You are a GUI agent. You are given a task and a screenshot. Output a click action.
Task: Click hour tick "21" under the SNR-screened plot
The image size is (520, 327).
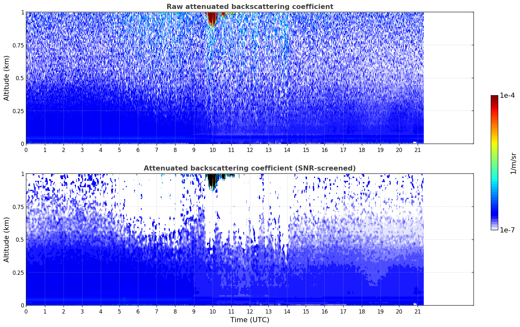point(418,312)
